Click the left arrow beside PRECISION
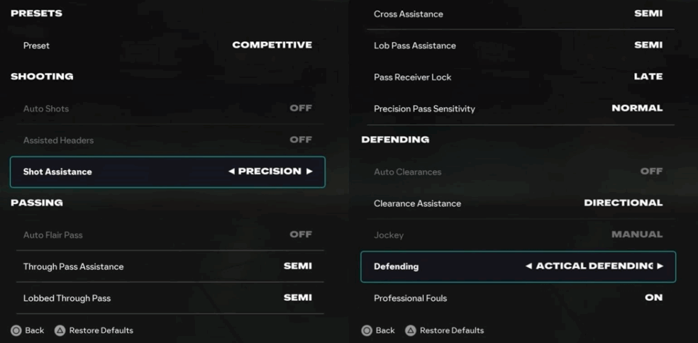The height and width of the screenshot is (343, 698). point(232,171)
